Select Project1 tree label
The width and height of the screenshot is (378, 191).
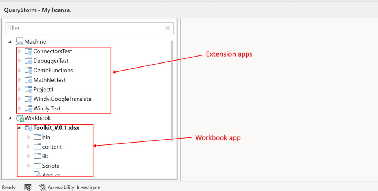pos(44,89)
